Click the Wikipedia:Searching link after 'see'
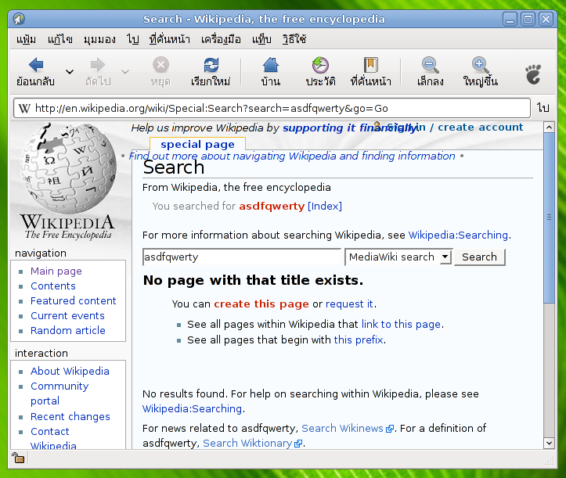 458,235
